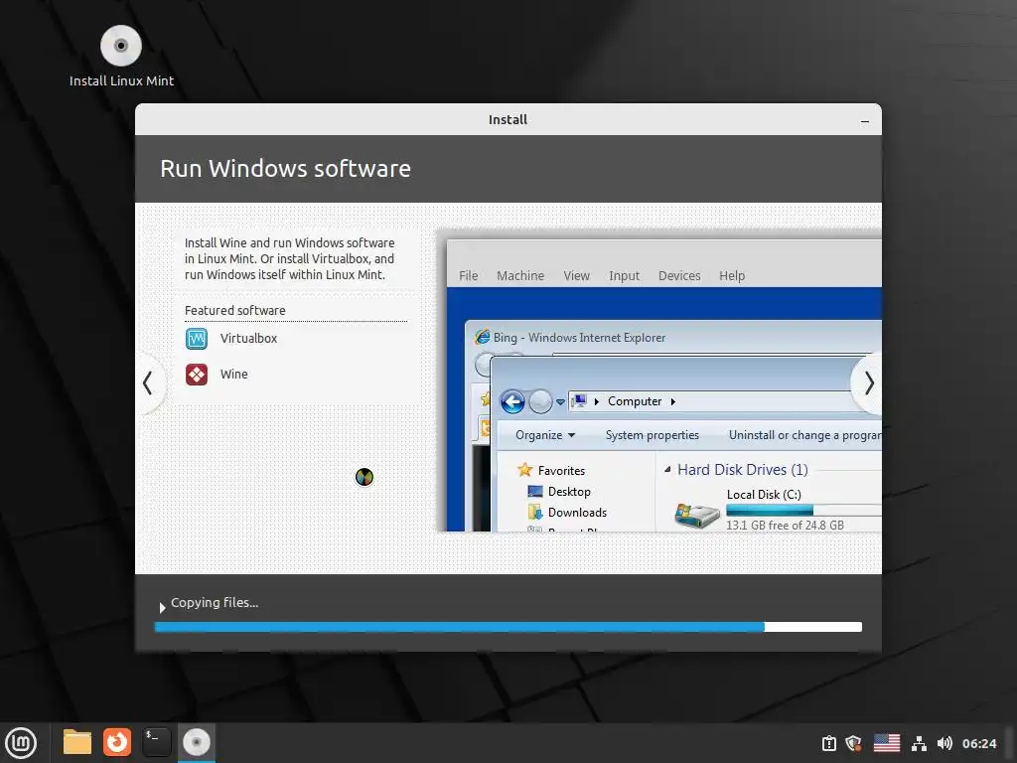Go to the previous slideshow slide

coord(149,382)
